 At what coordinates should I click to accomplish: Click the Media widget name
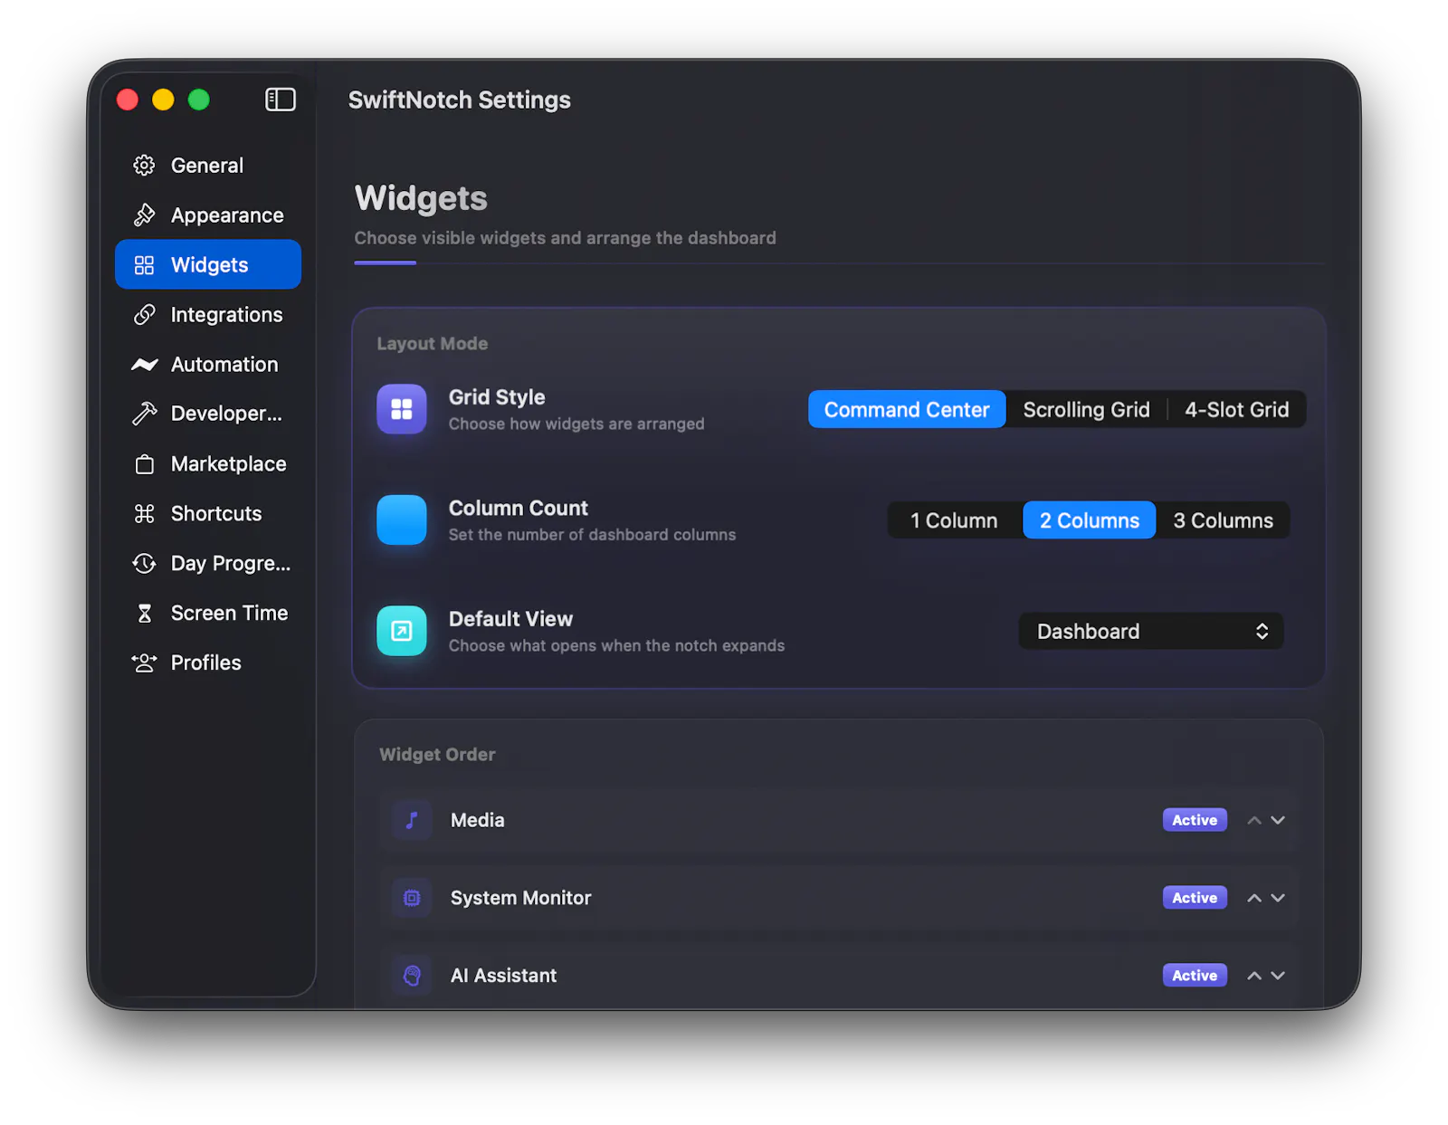coord(478,820)
